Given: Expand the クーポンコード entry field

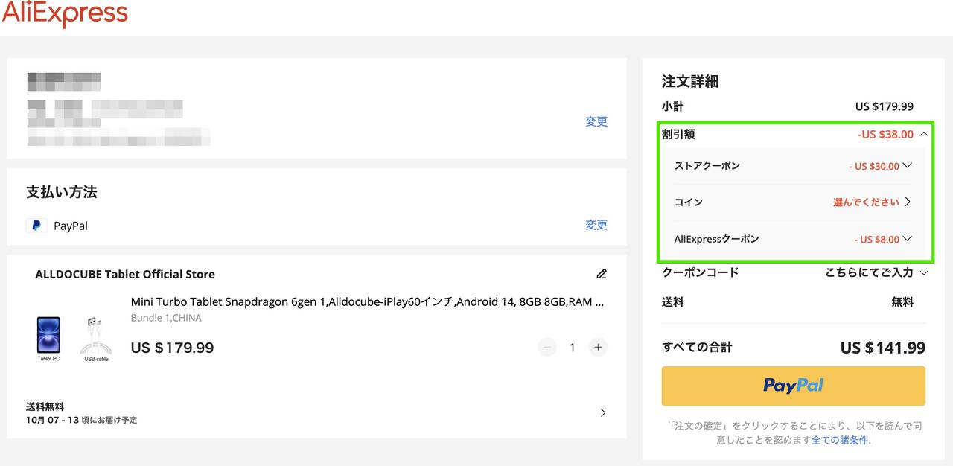Looking at the screenshot, I should point(924,273).
